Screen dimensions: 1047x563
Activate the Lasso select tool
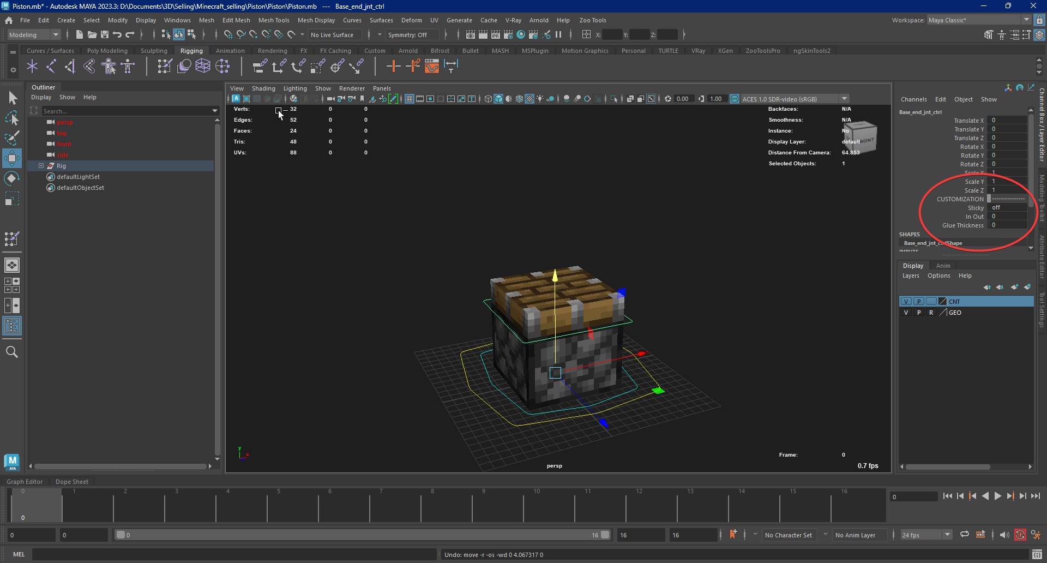pos(12,118)
